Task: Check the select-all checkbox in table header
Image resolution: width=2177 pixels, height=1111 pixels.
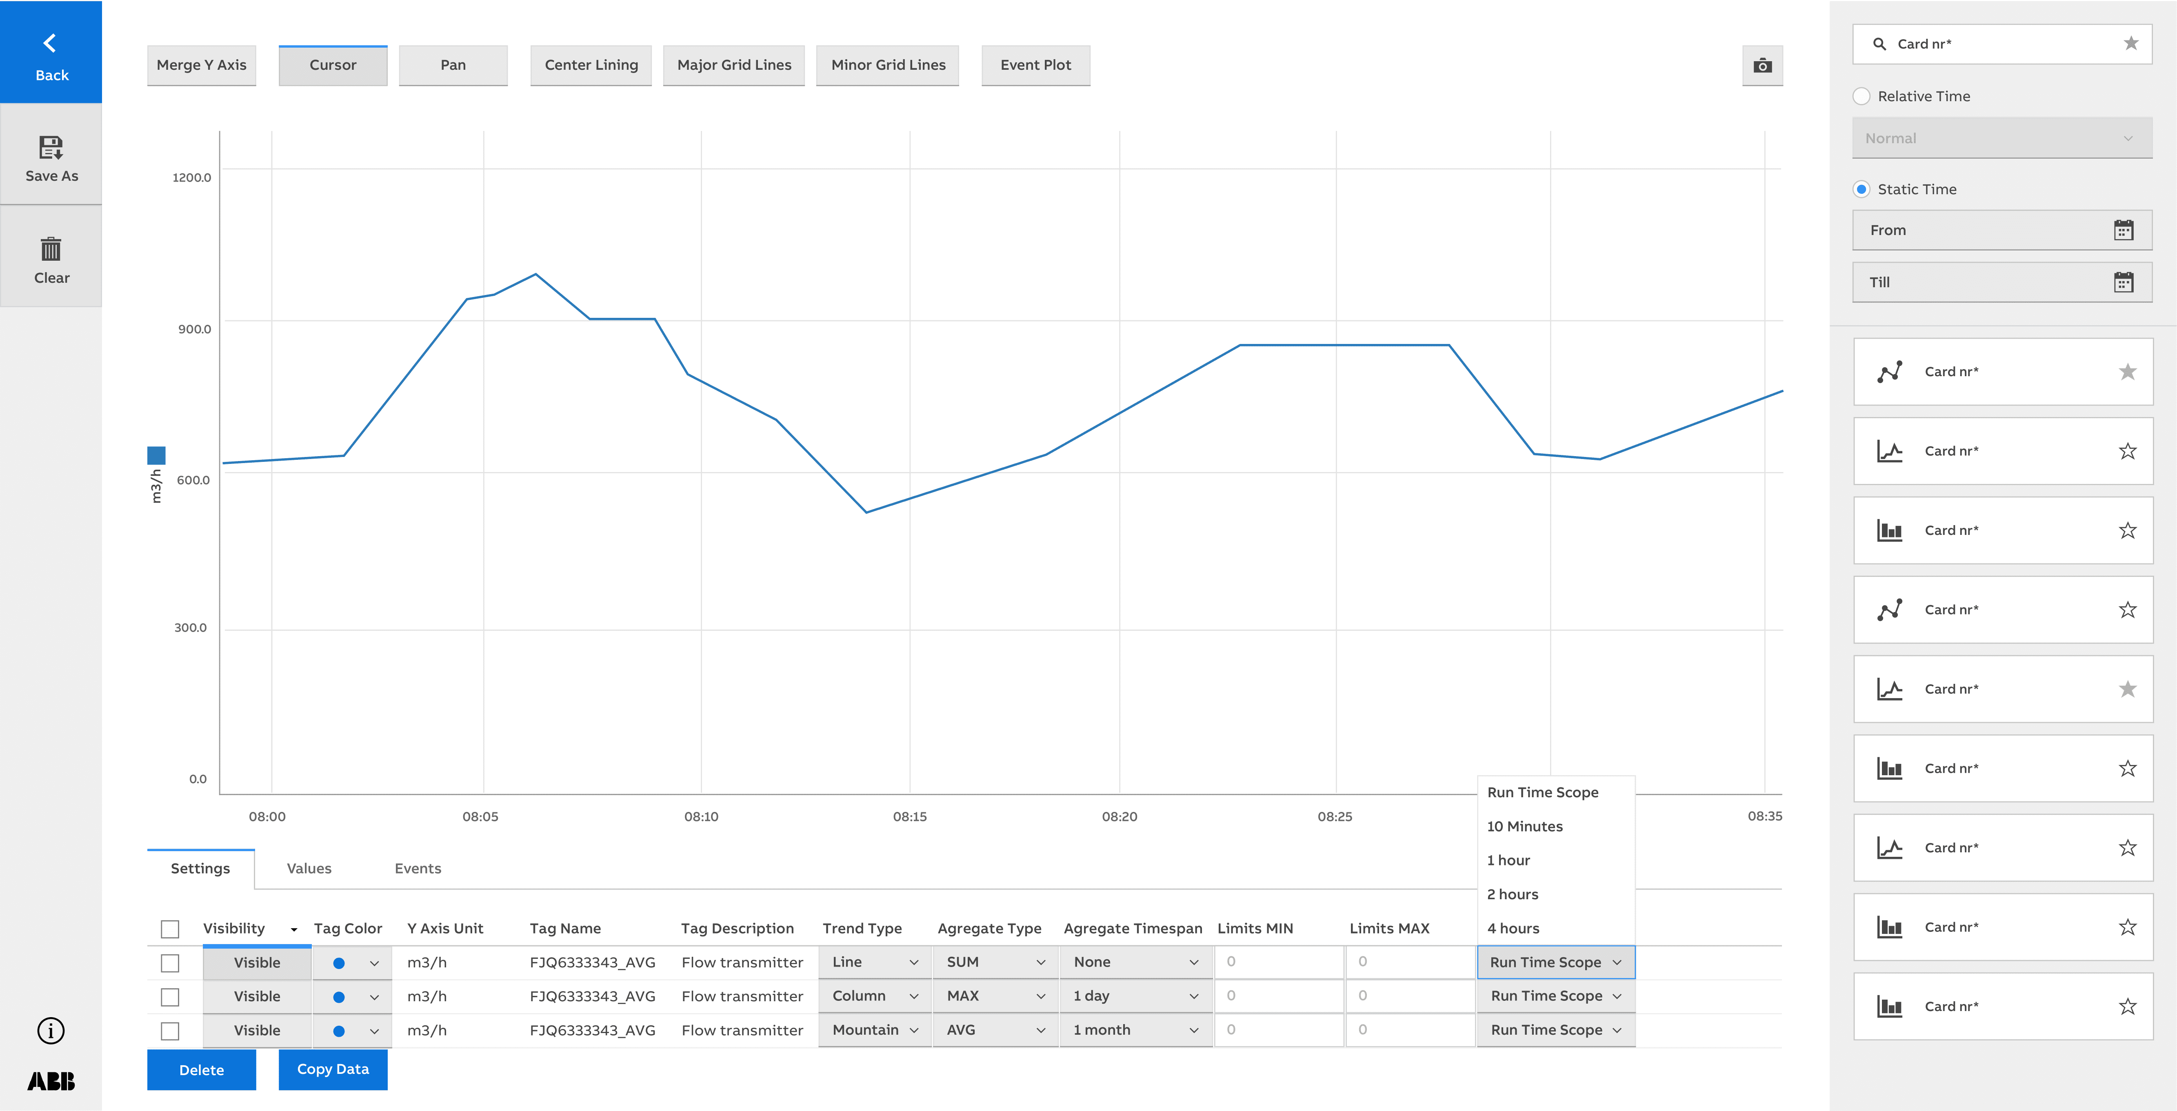Action: [x=170, y=929]
